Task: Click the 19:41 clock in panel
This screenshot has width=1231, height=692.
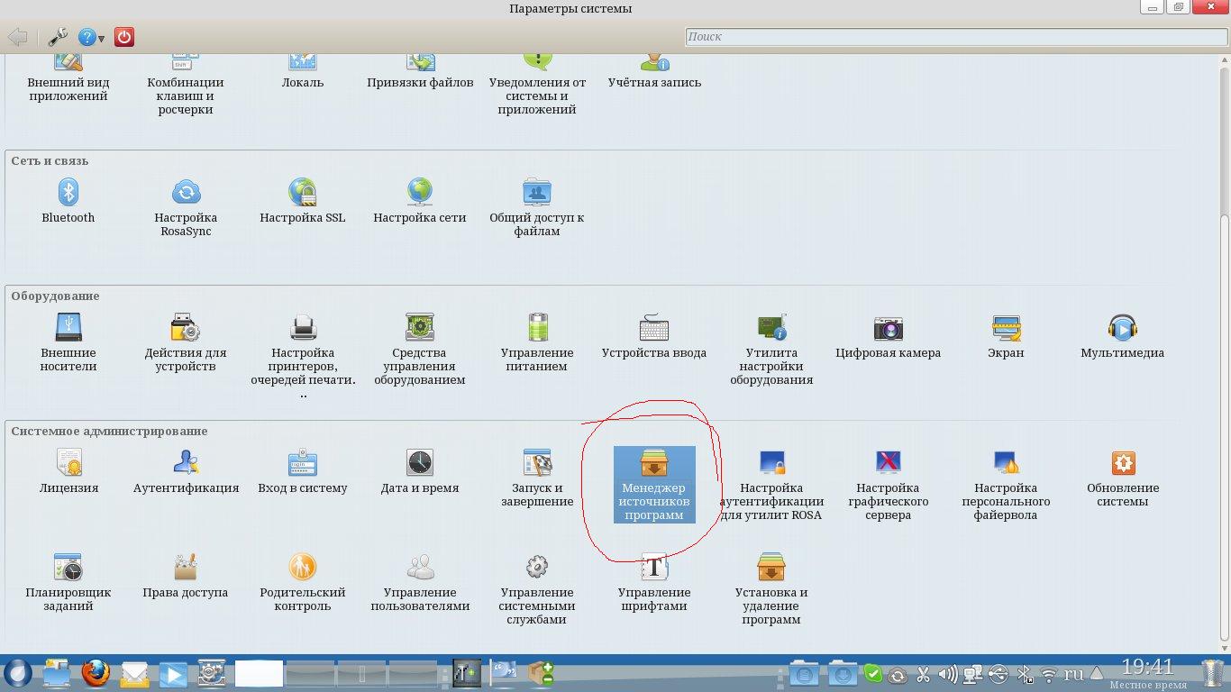Action: 1147,668
